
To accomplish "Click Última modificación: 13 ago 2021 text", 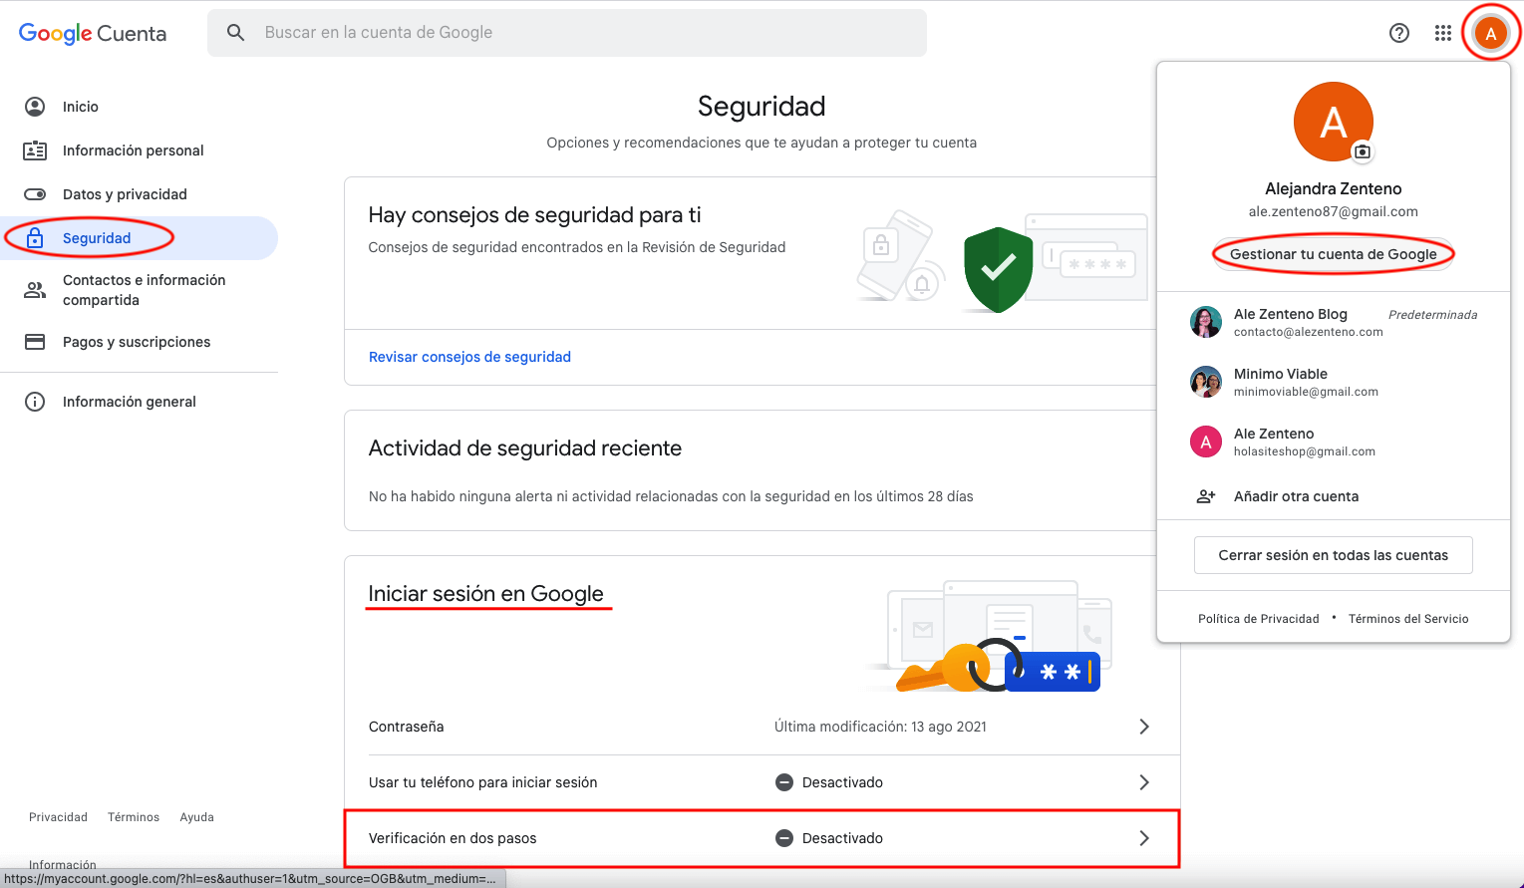I will coord(880,727).
